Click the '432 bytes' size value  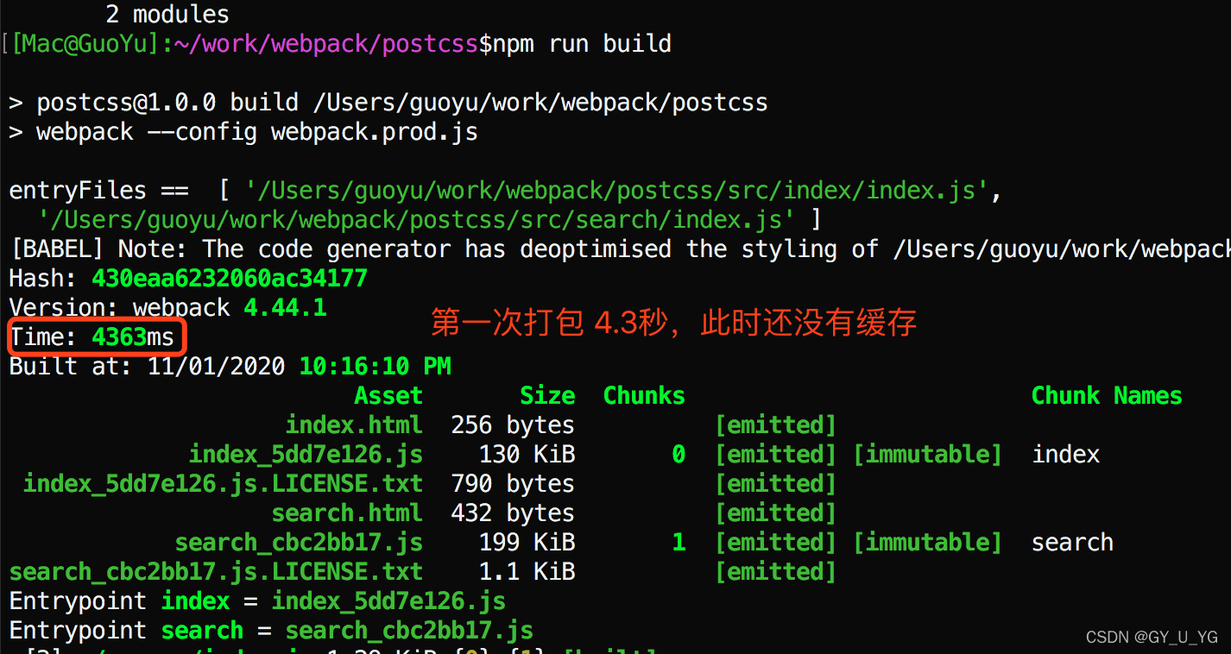click(513, 513)
